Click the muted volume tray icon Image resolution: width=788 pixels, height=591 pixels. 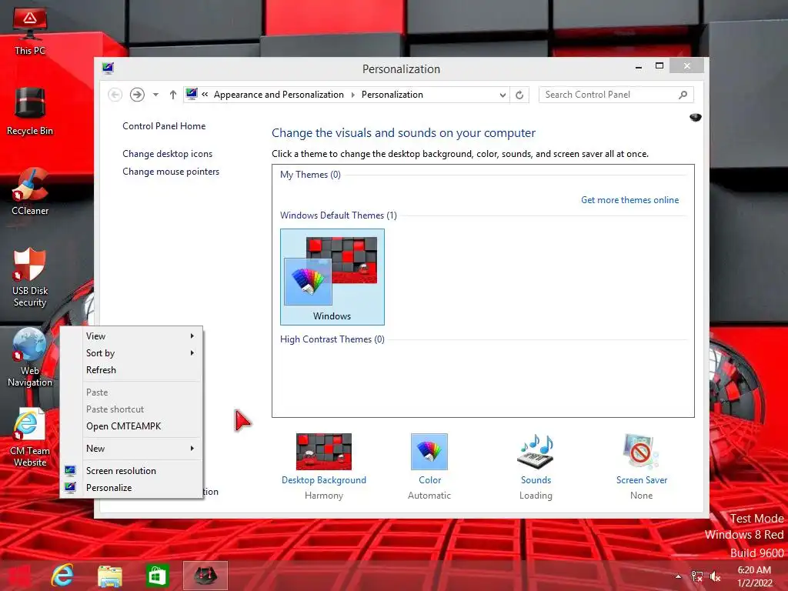pos(715,576)
